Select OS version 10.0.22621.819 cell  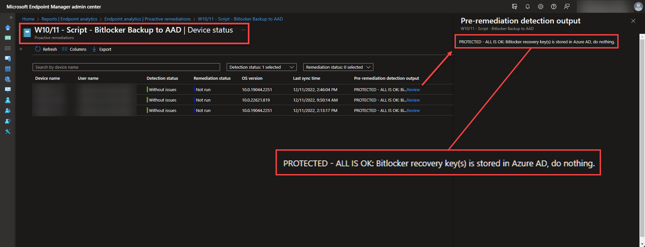256,100
